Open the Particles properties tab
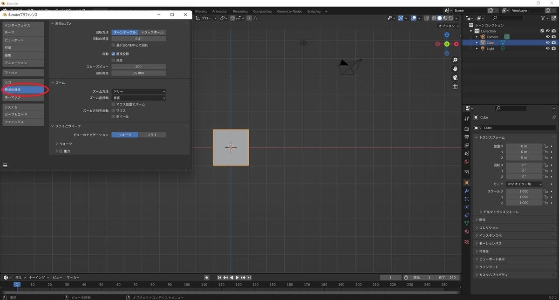 (467, 199)
